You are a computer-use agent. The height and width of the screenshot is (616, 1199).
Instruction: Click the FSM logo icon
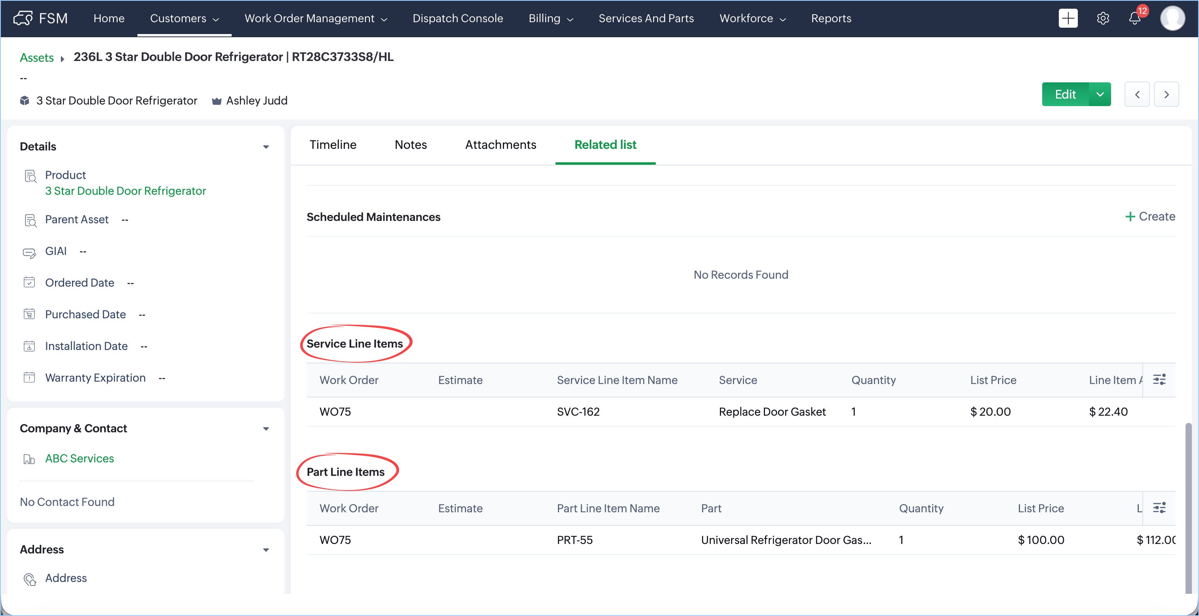23,18
